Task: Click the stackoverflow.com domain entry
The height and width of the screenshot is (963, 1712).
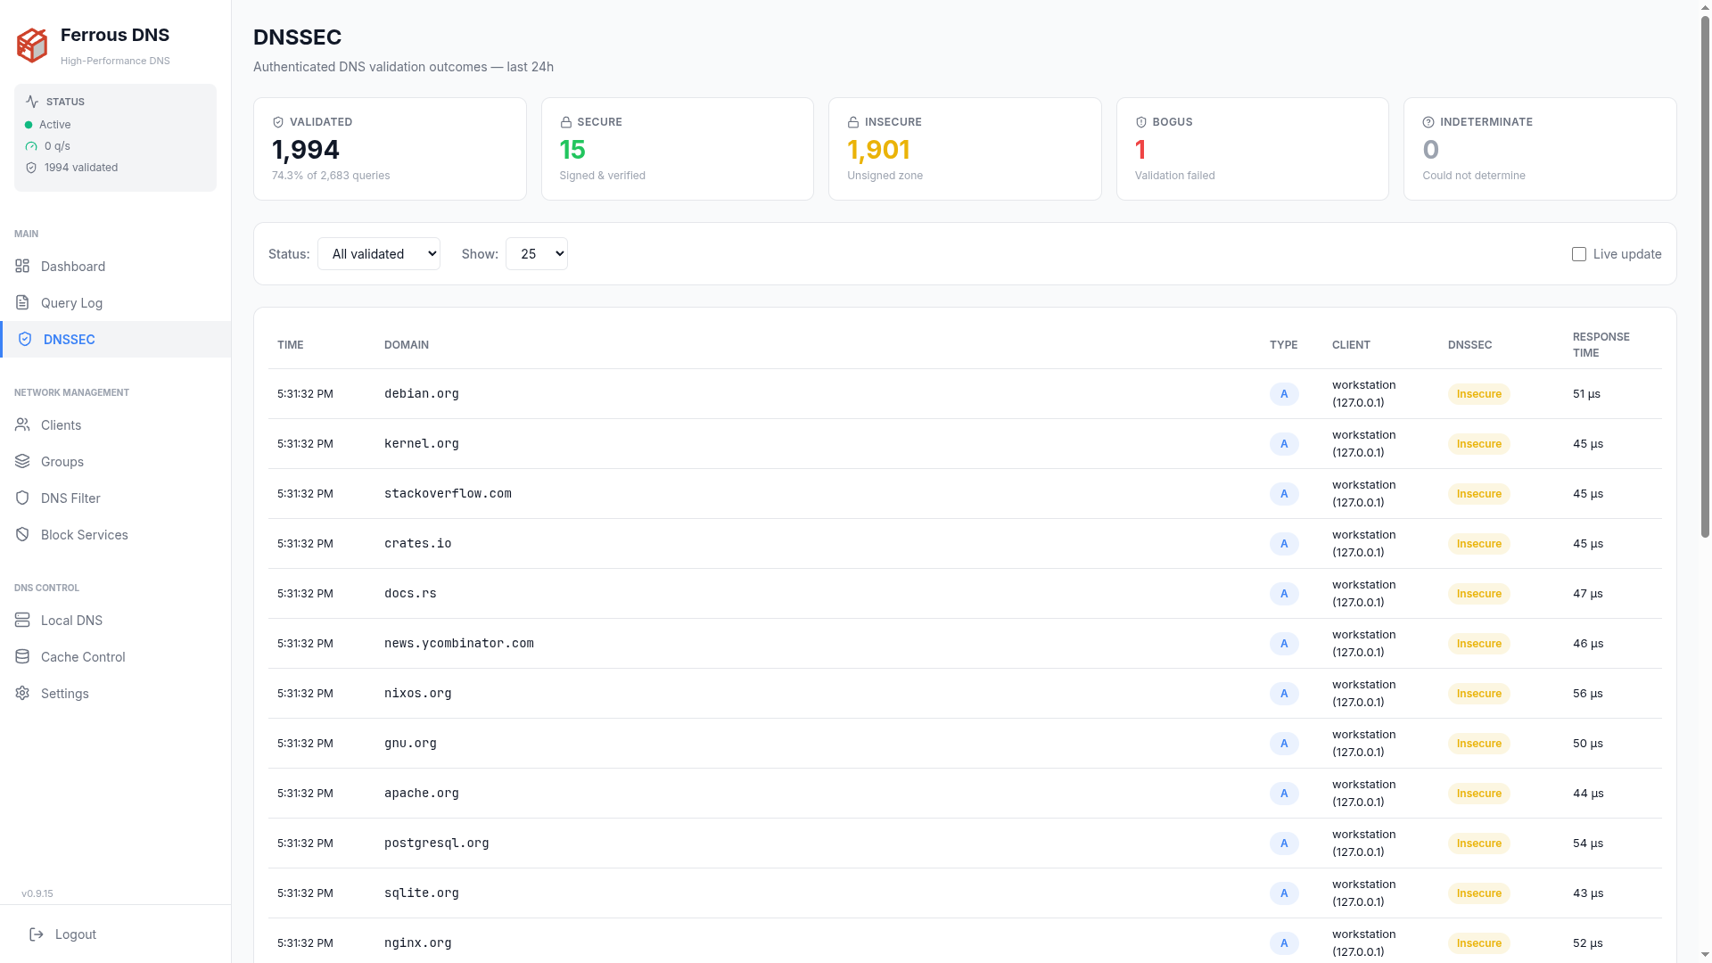Action: click(448, 494)
